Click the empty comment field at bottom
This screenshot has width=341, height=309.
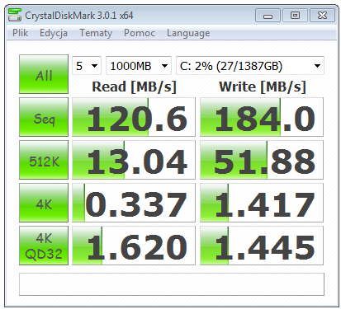[172, 284]
